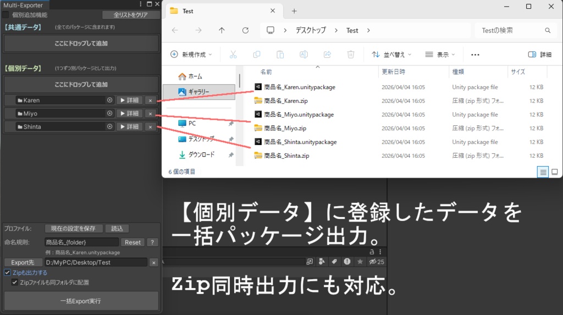Open the See more ellipsis in Explorer toolbar

(475, 54)
